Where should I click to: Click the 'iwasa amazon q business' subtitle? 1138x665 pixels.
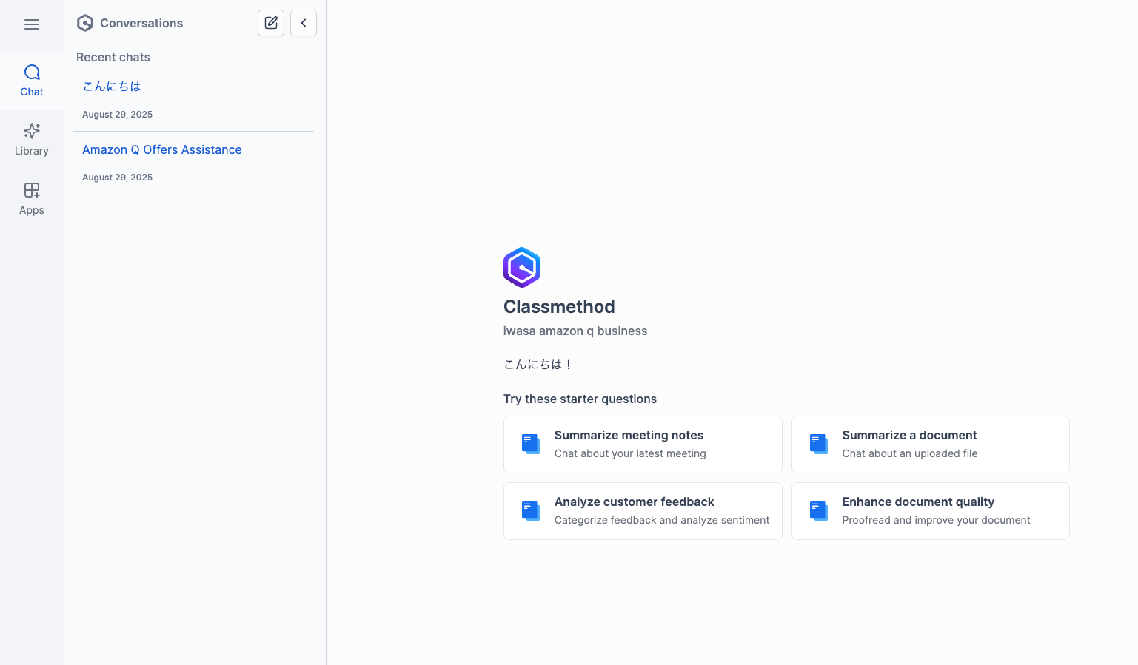(575, 331)
